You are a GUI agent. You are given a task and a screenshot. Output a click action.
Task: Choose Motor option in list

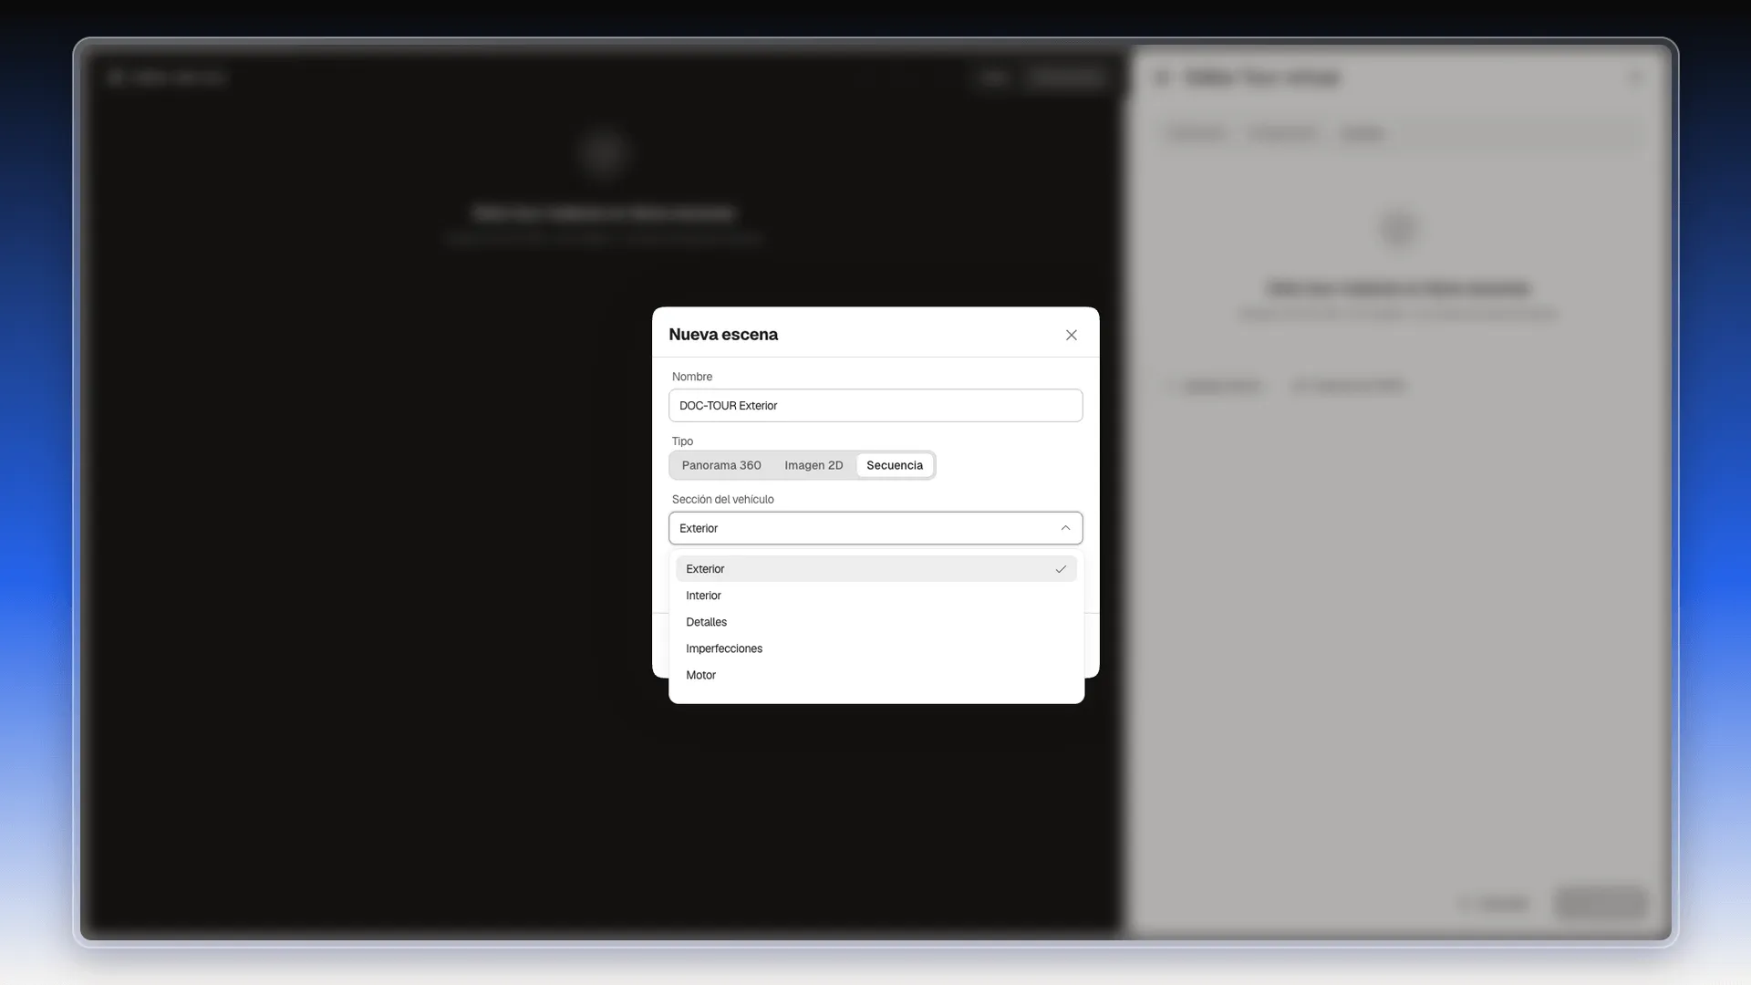tap(875, 675)
